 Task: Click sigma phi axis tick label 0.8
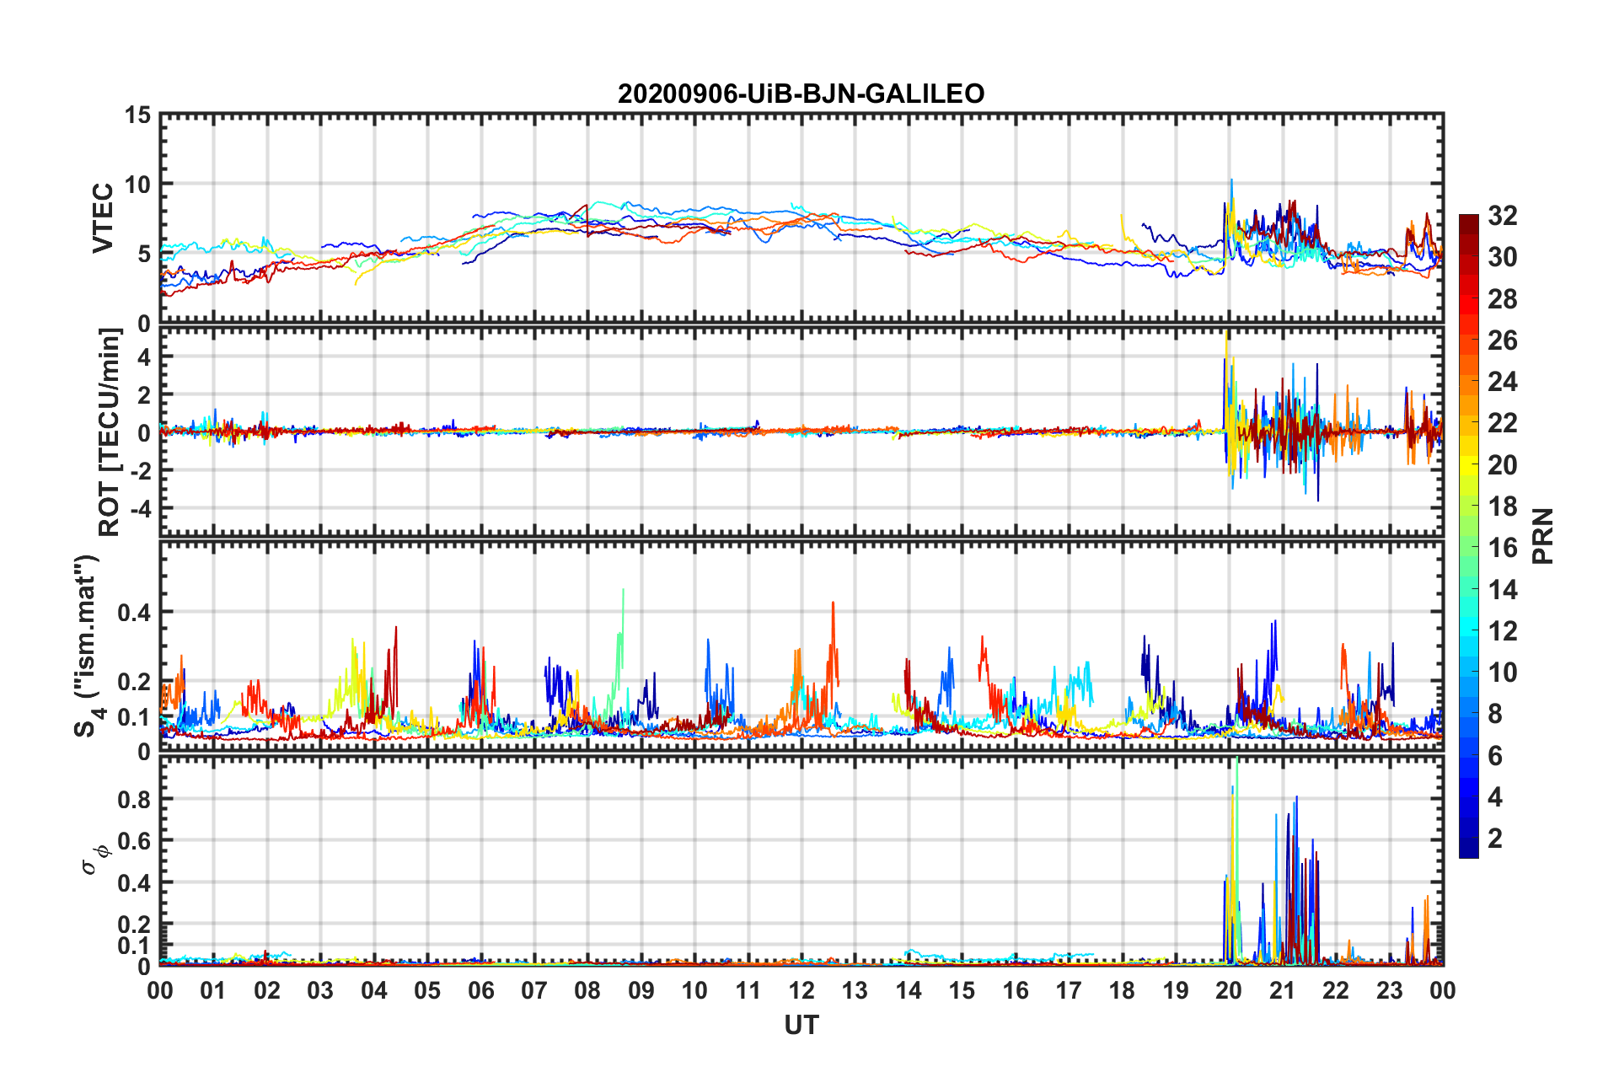pyautogui.click(x=135, y=800)
